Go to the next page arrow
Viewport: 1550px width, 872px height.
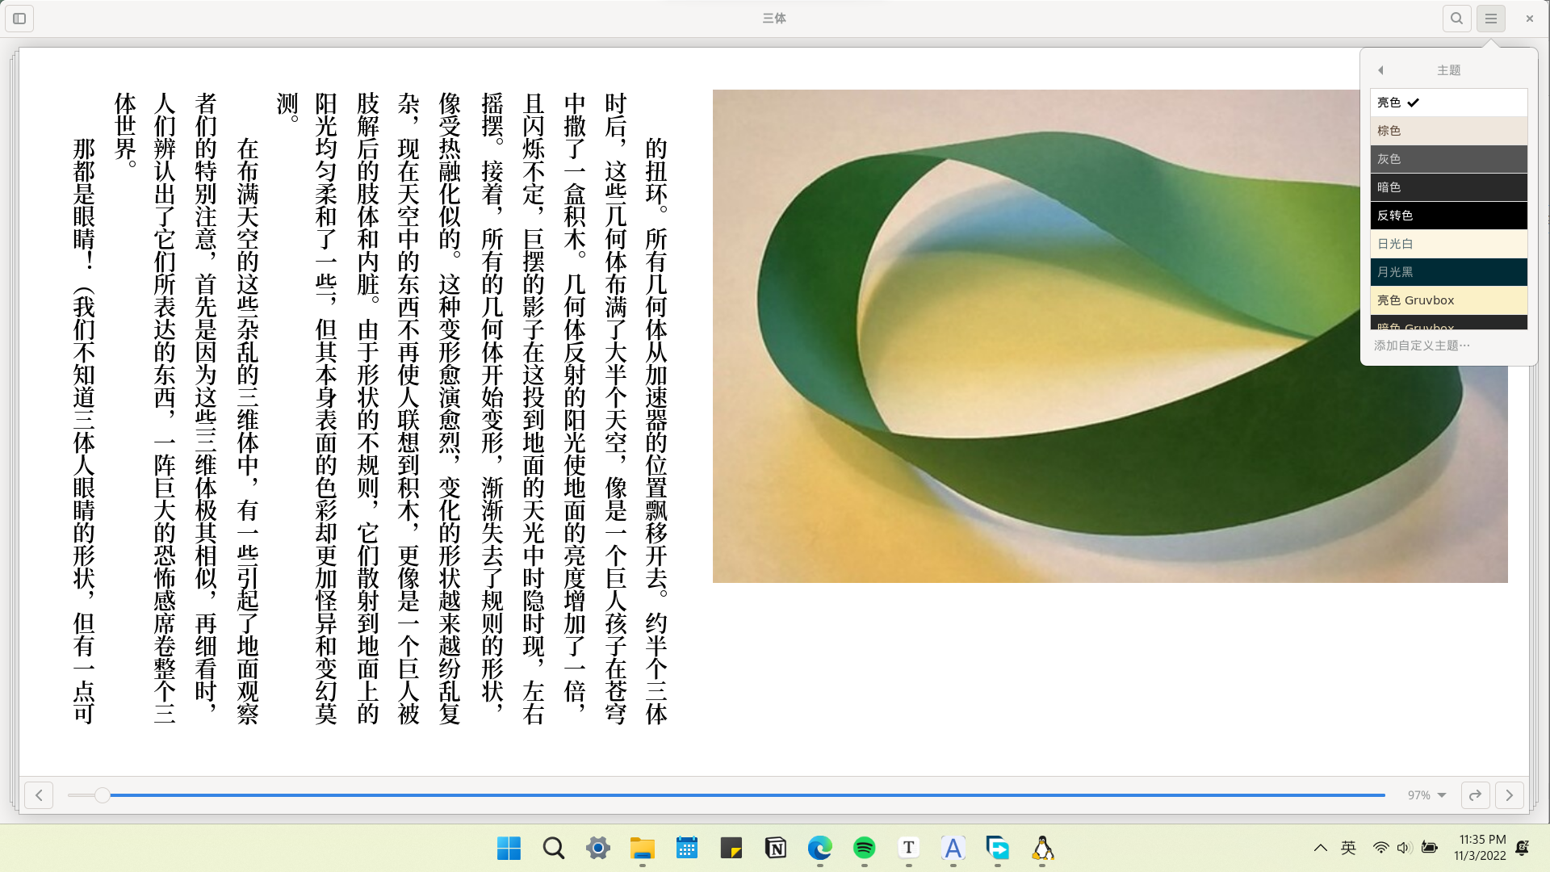1509,795
